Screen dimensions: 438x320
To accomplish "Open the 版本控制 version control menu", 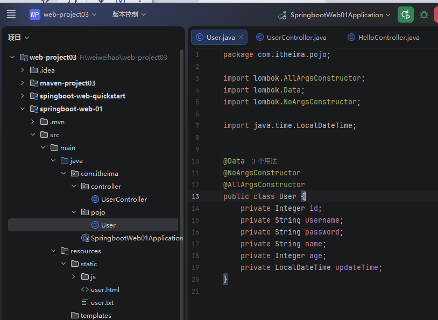I will (x=129, y=15).
